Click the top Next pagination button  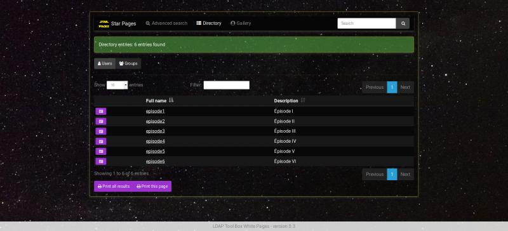(x=405, y=88)
